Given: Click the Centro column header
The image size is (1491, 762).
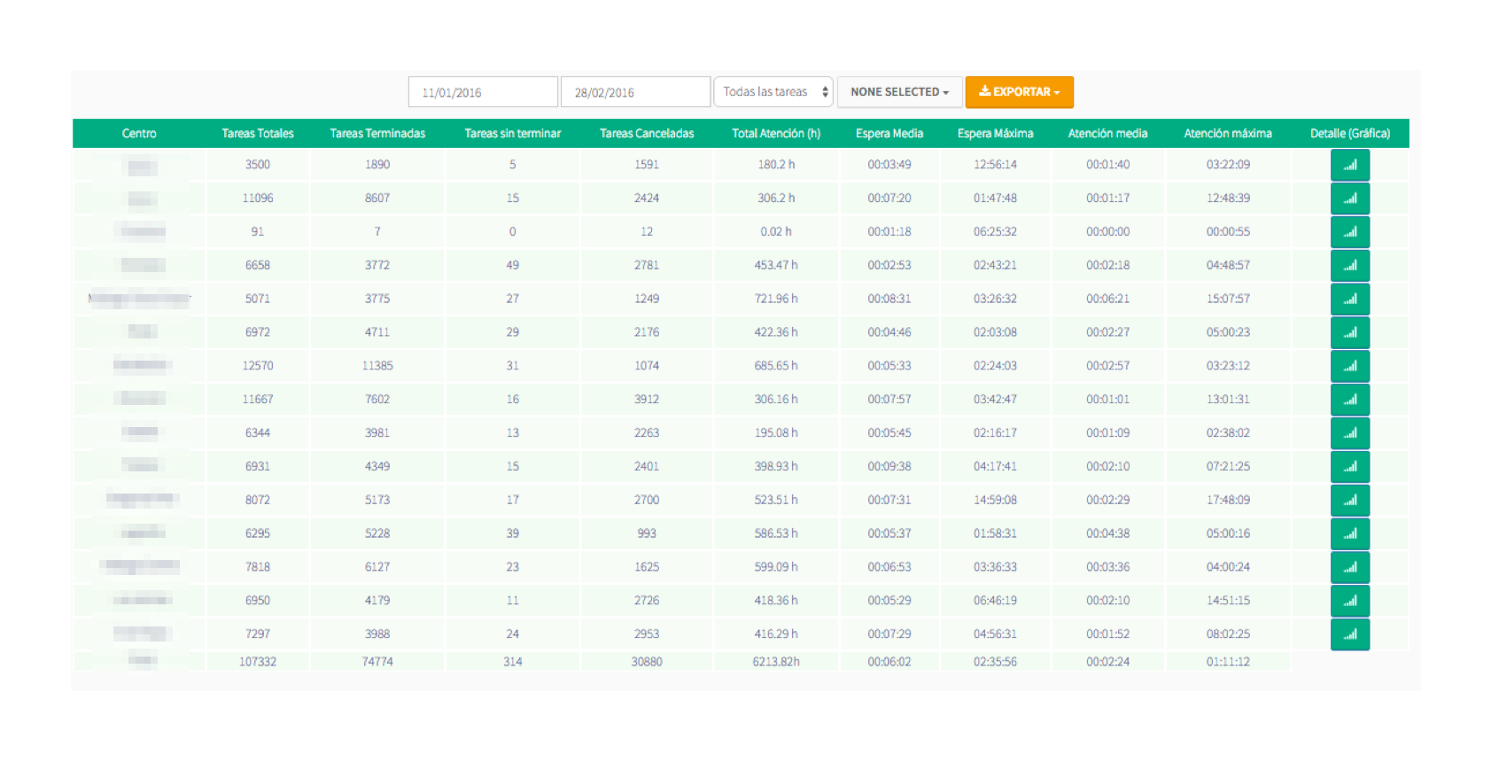Looking at the screenshot, I should pos(139,134).
